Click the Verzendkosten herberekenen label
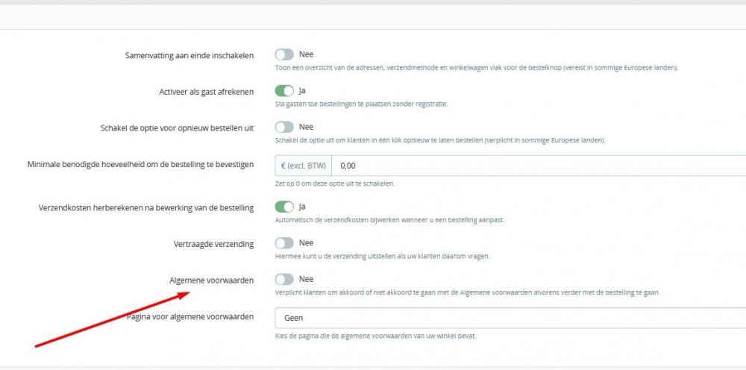Image resolution: width=746 pixels, height=370 pixels. [146, 207]
